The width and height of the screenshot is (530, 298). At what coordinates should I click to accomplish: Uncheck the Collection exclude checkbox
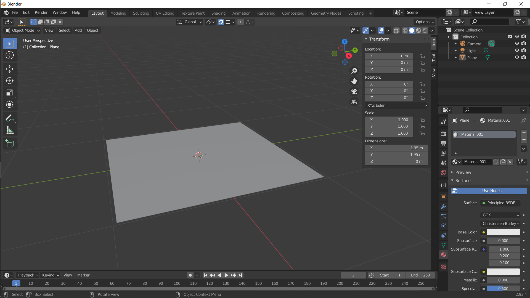tap(510, 37)
